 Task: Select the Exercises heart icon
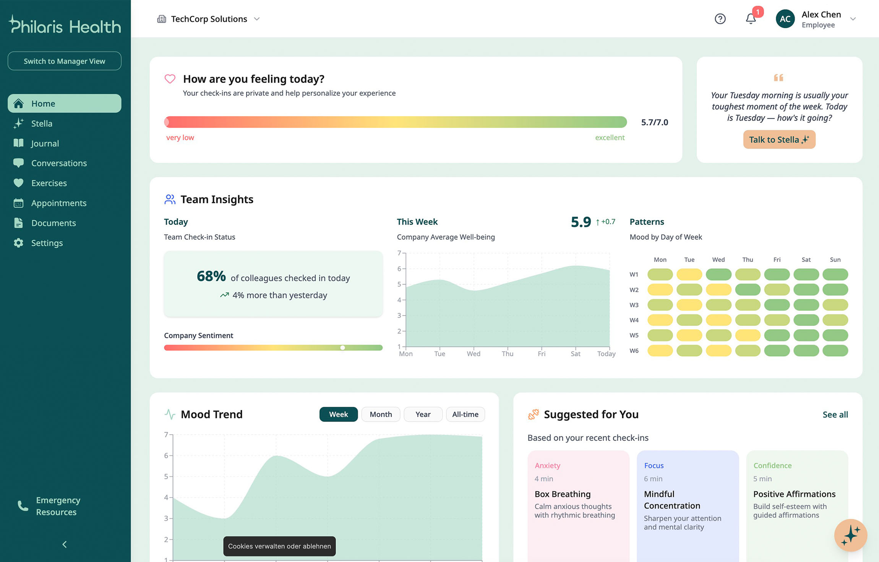(x=19, y=183)
